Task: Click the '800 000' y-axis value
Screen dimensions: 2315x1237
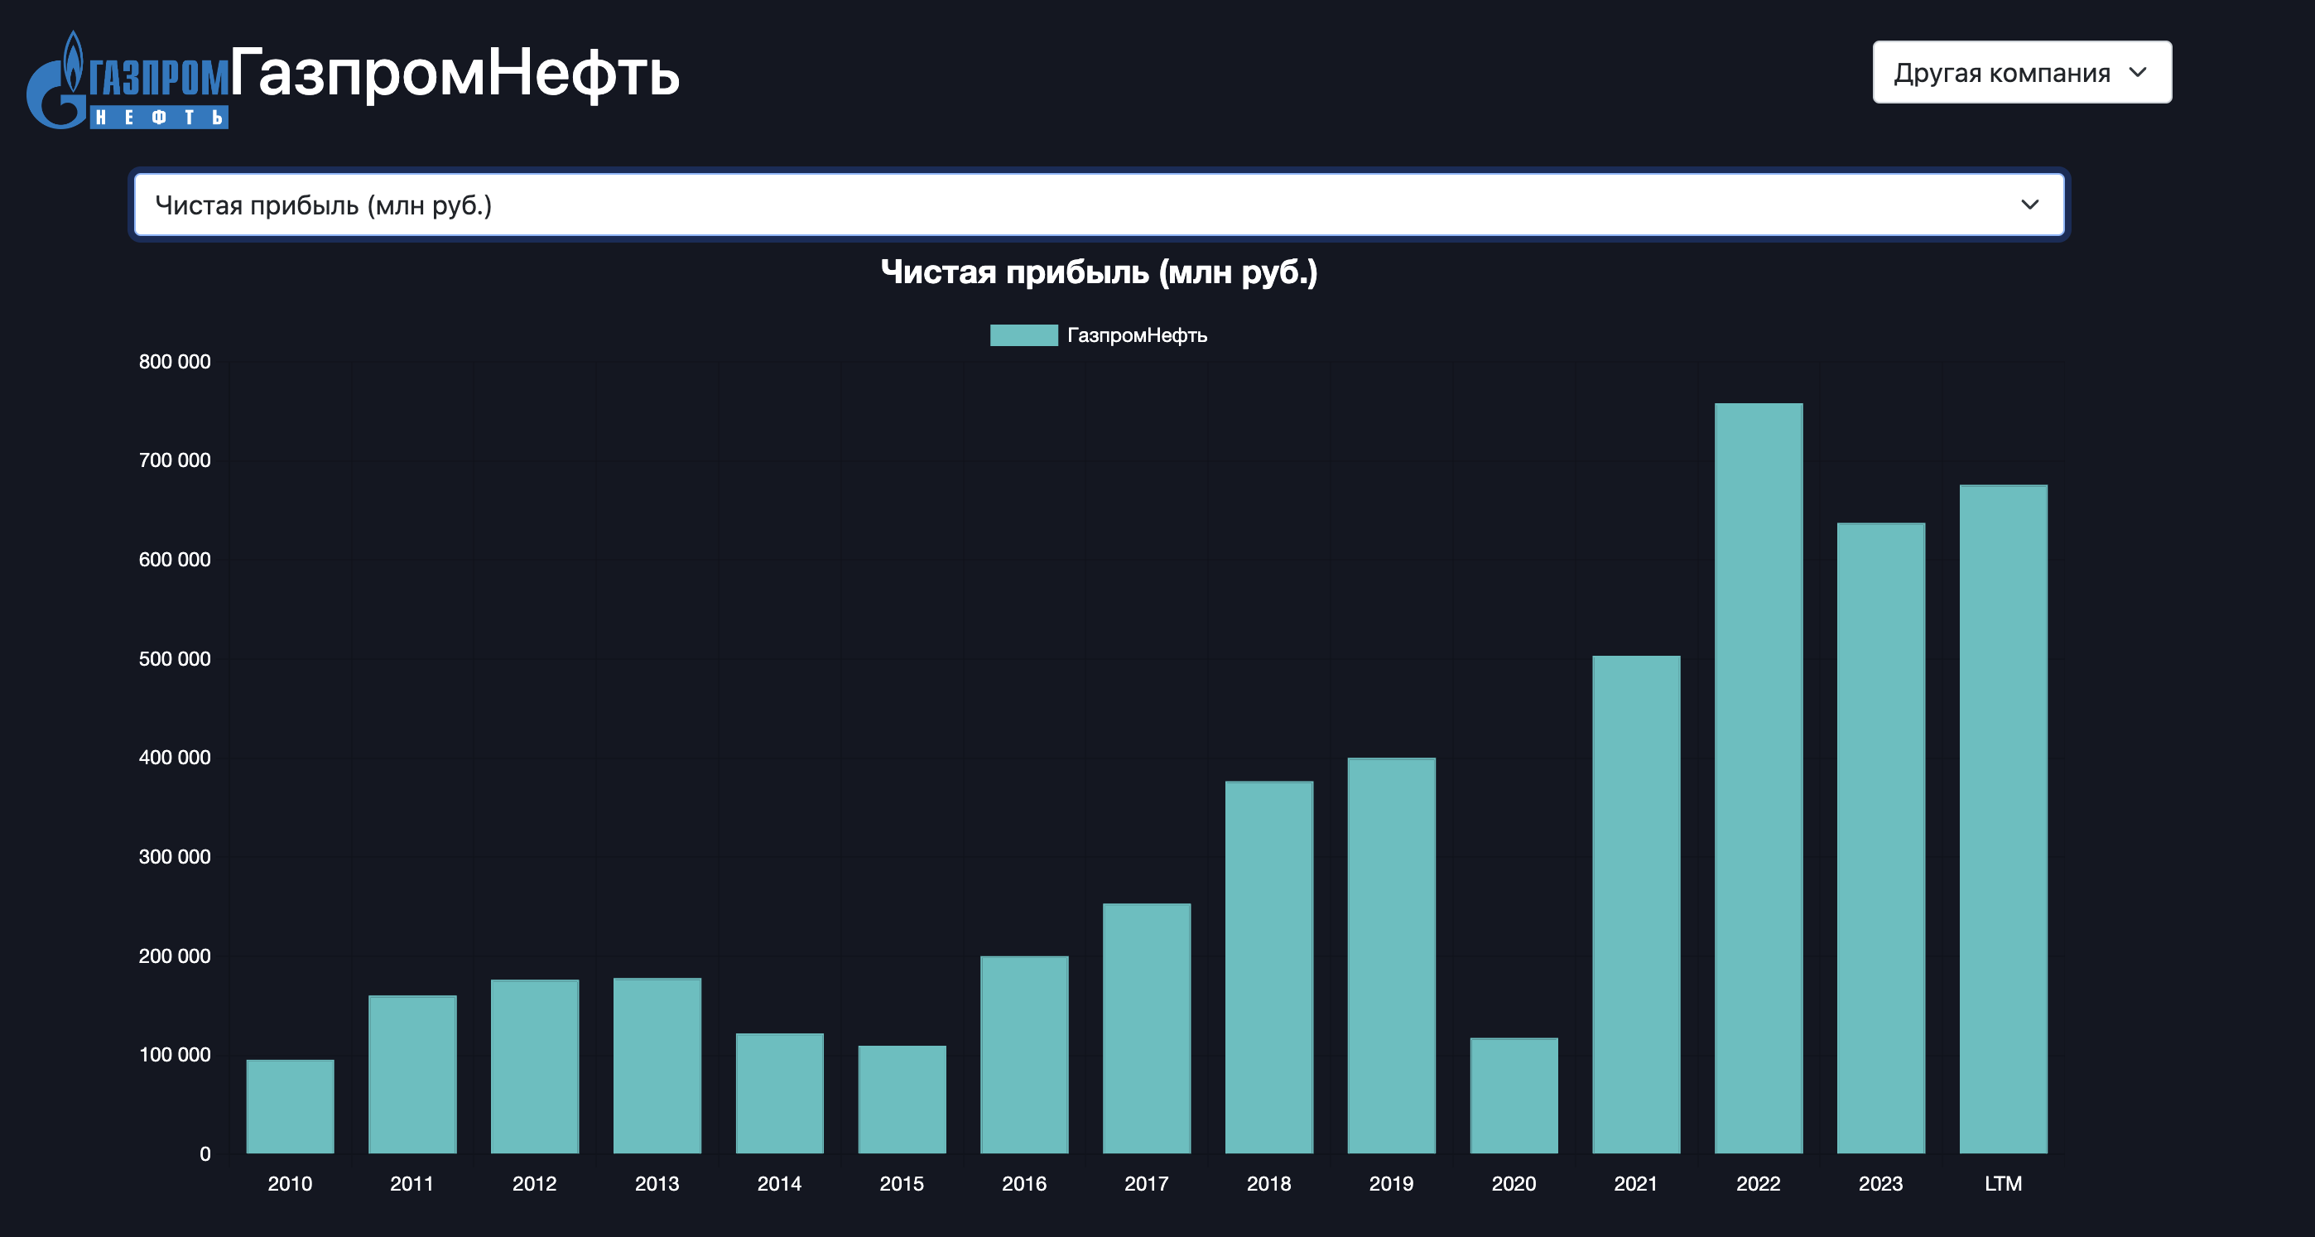Action: coord(175,361)
